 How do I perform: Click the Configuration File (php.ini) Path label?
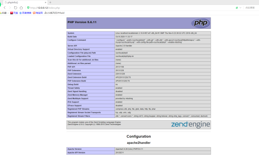pyautogui.click(x=82, y=53)
